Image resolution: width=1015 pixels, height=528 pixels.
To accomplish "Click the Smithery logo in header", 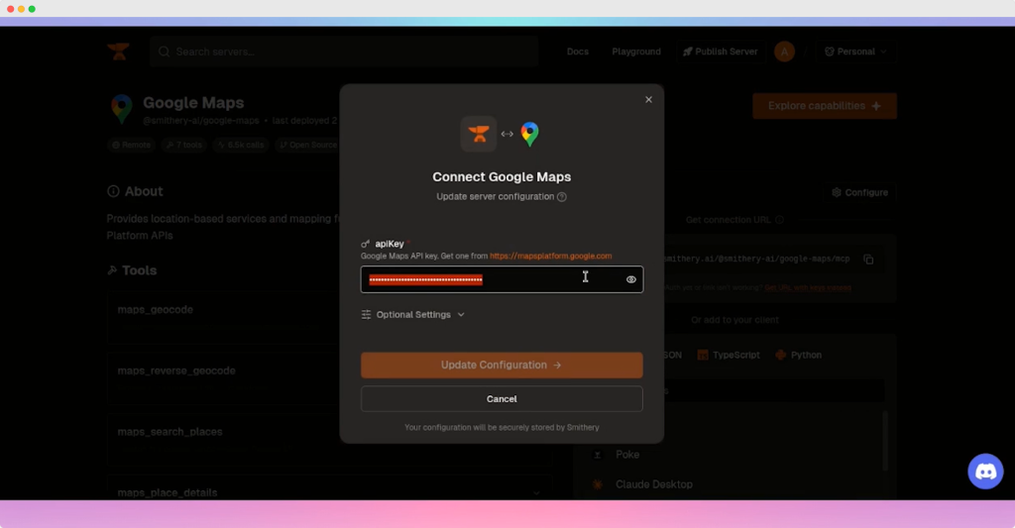I will (119, 52).
